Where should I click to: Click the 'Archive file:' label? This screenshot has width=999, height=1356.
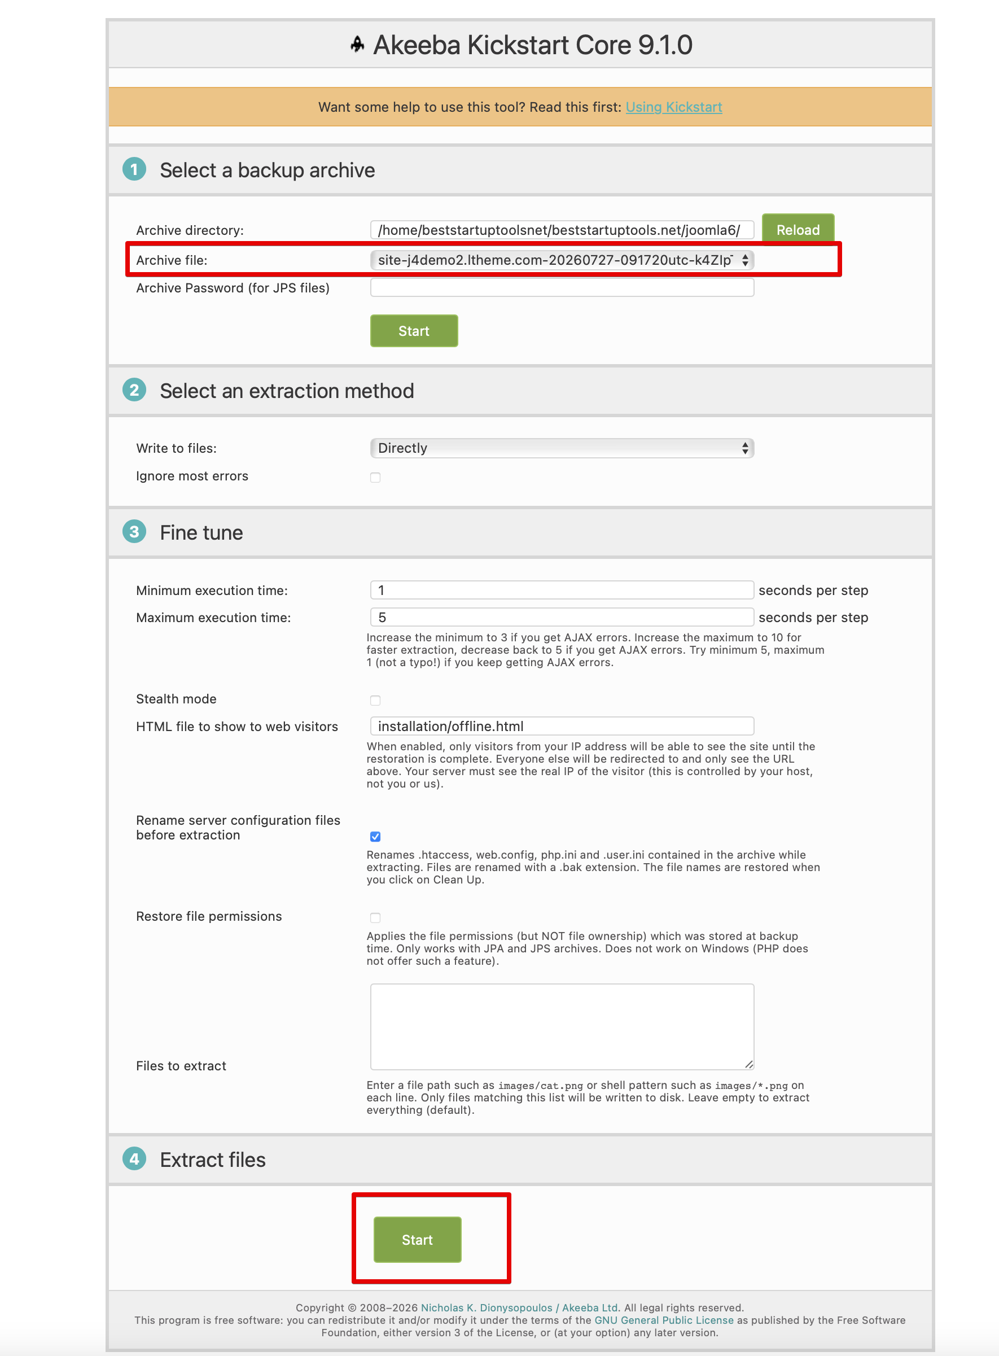pyautogui.click(x=172, y=260)
